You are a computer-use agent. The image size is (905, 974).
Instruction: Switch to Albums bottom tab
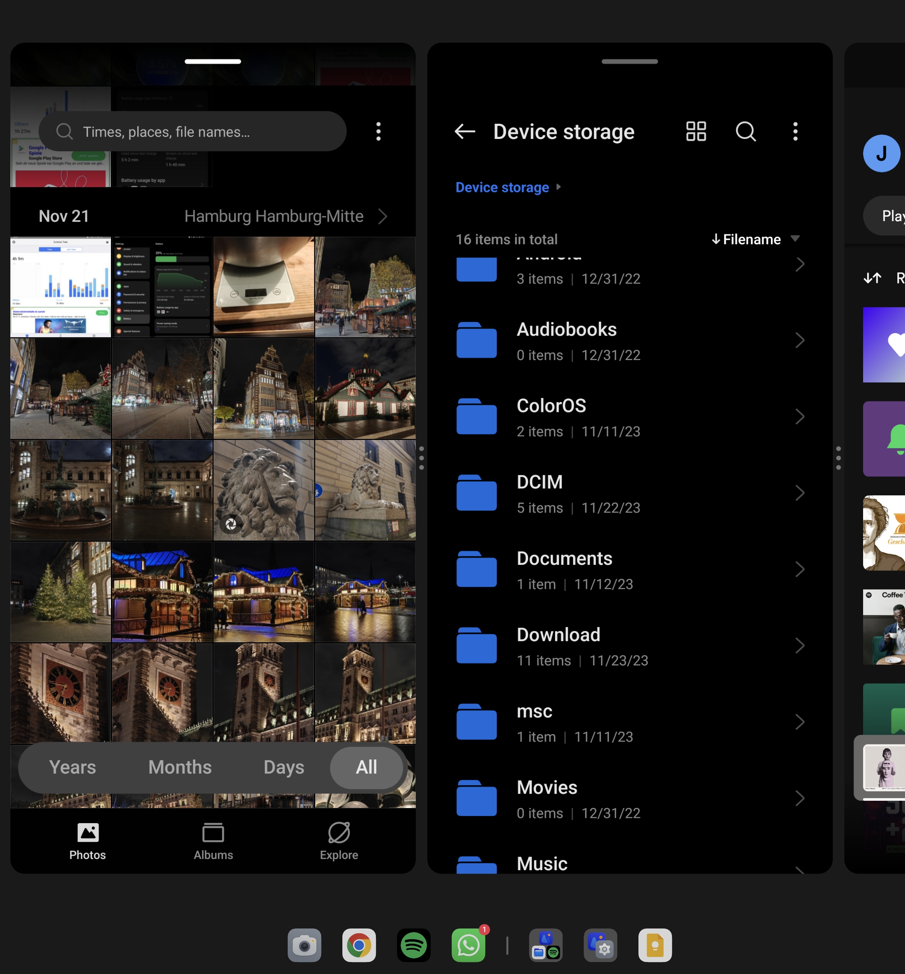[213, 841]
